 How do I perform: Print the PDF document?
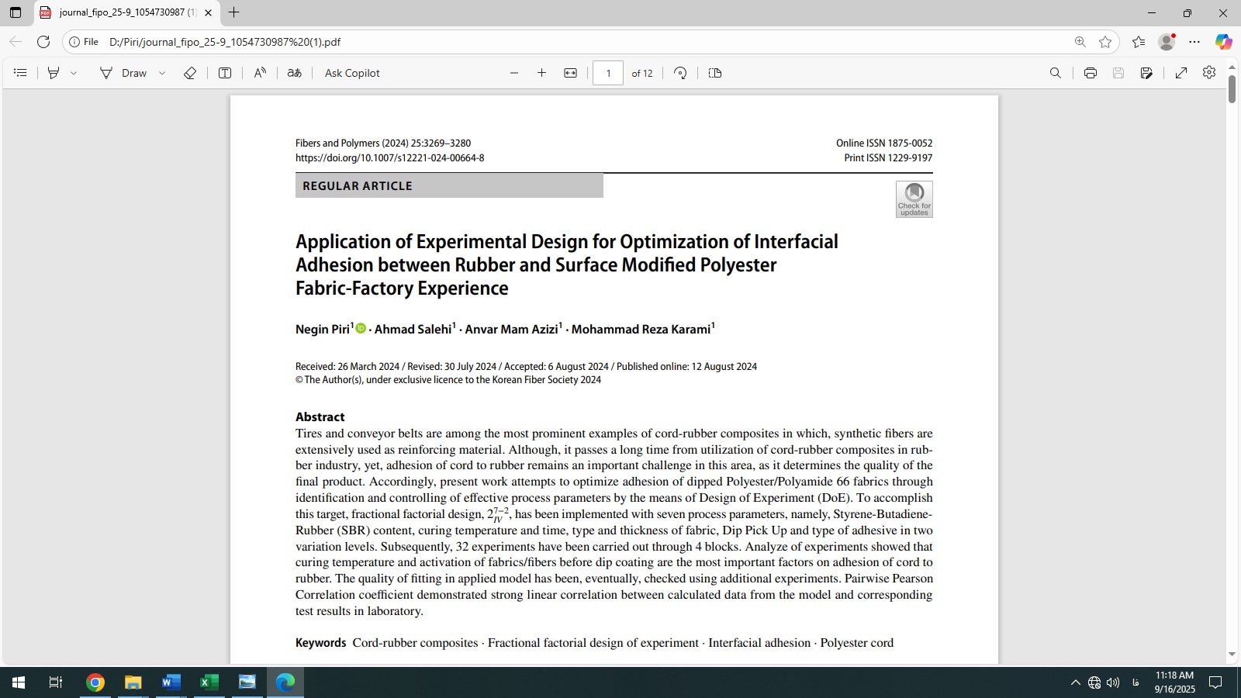click(x=1090, y=73)
